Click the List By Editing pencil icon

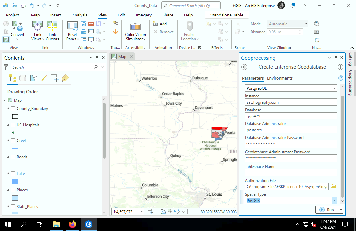pyautogui.click(x=44, y=78)
